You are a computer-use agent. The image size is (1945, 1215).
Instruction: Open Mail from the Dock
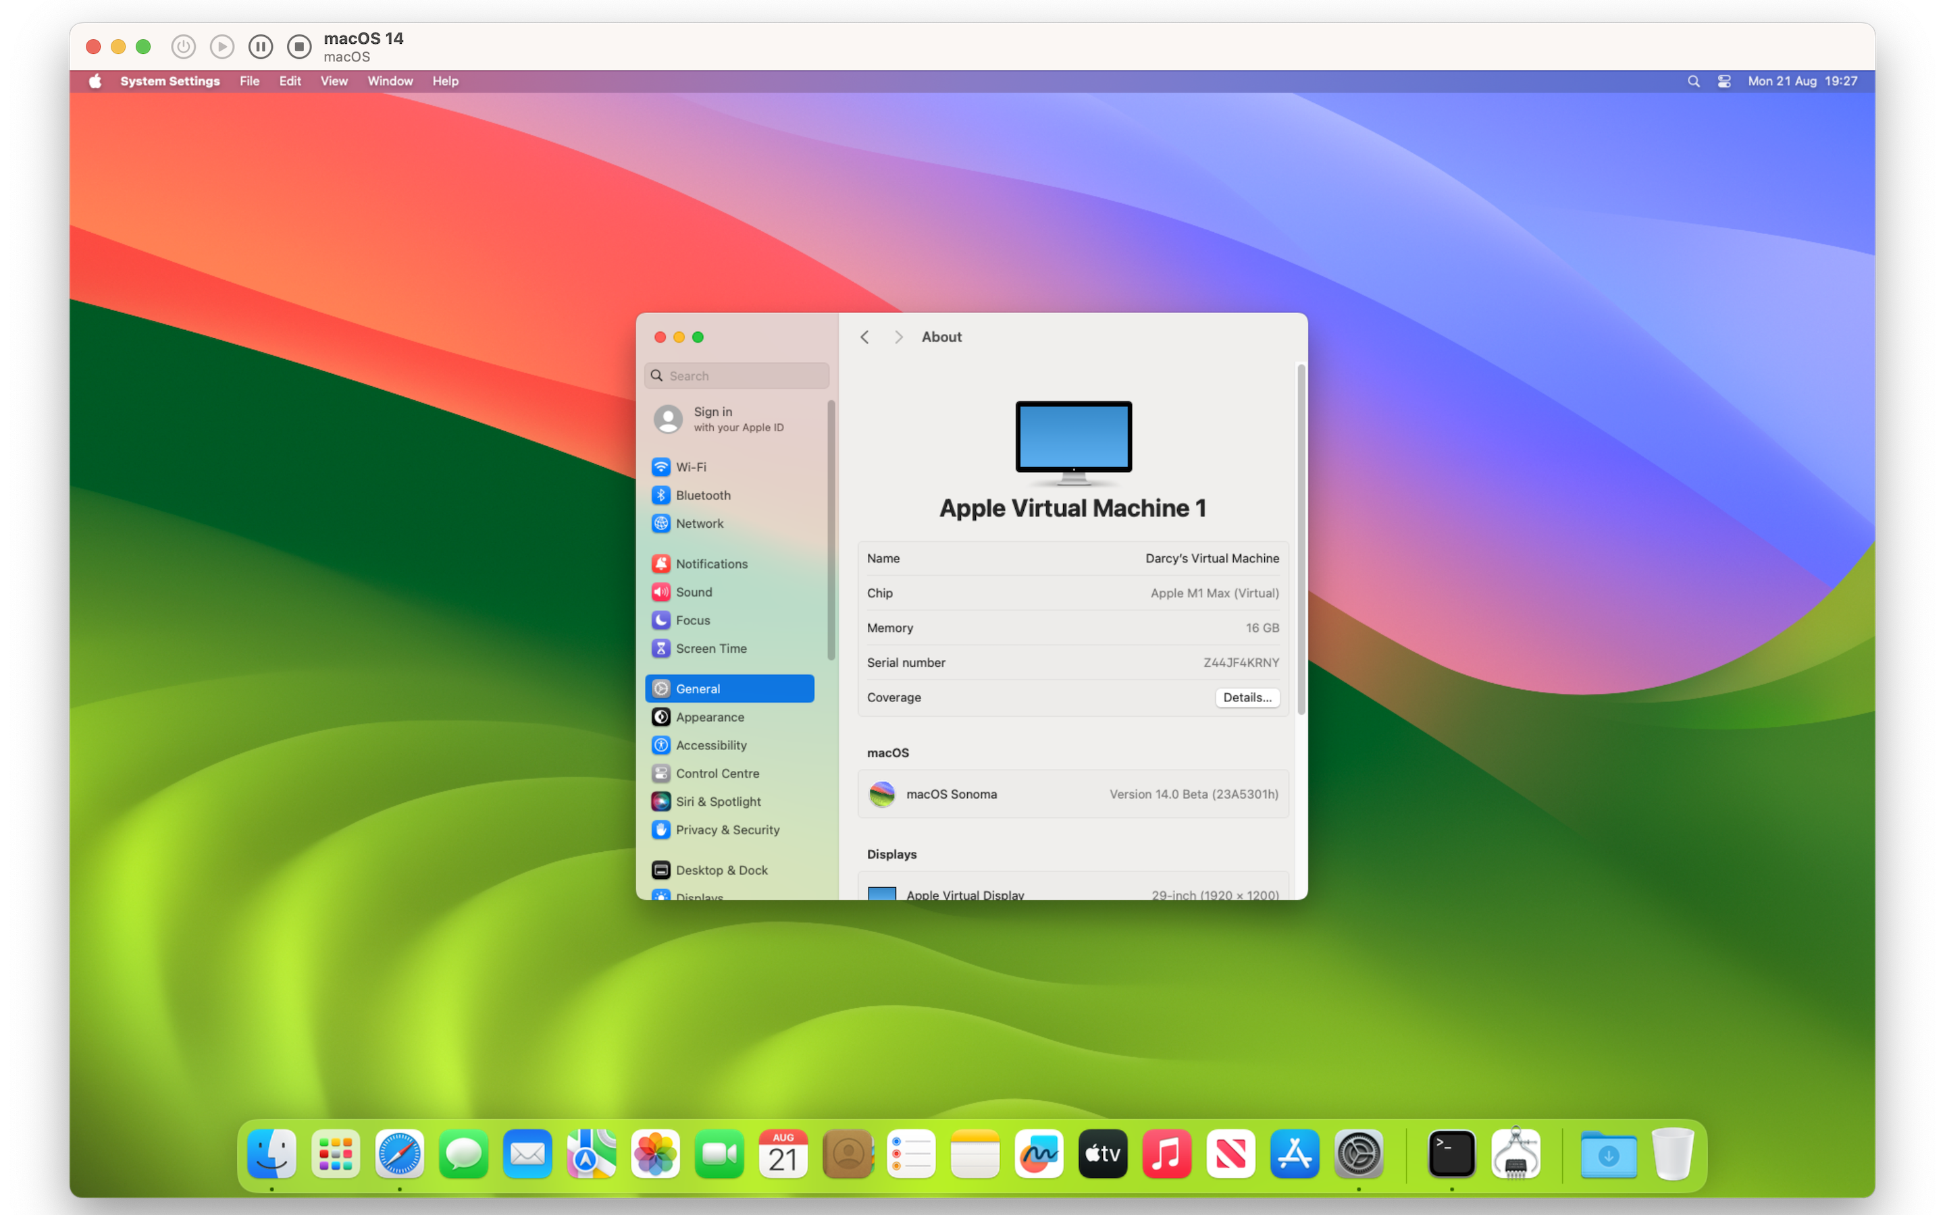click(527, 1154)
